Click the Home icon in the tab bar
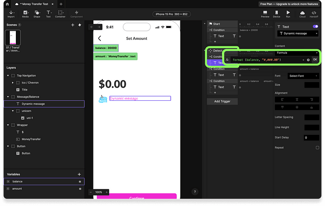Image resolution: width=325 pixels, height=206 pixels. click(x=7, y=4)
